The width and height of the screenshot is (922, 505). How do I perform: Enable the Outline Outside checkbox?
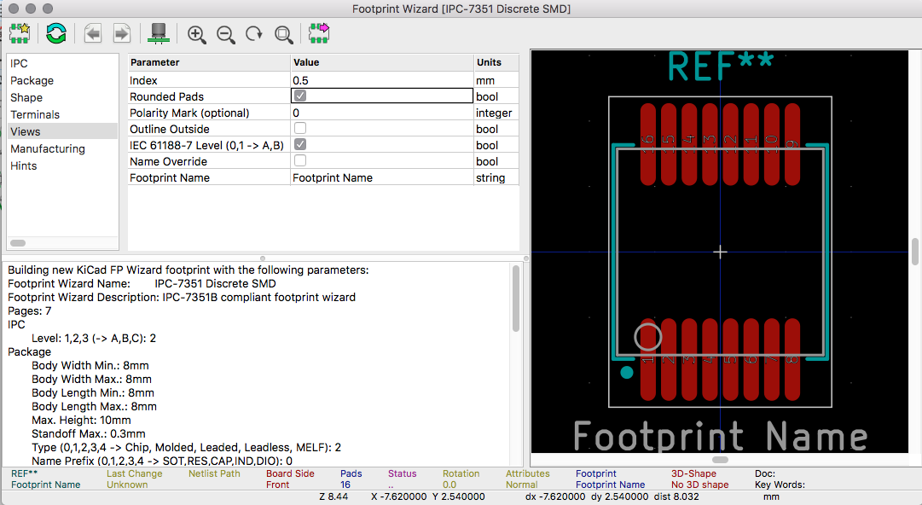coord(300,128)
